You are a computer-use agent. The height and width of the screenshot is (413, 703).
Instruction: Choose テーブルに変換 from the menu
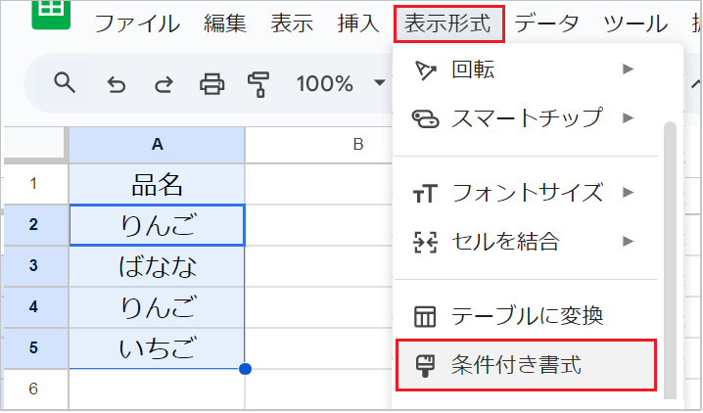(525, 316)
